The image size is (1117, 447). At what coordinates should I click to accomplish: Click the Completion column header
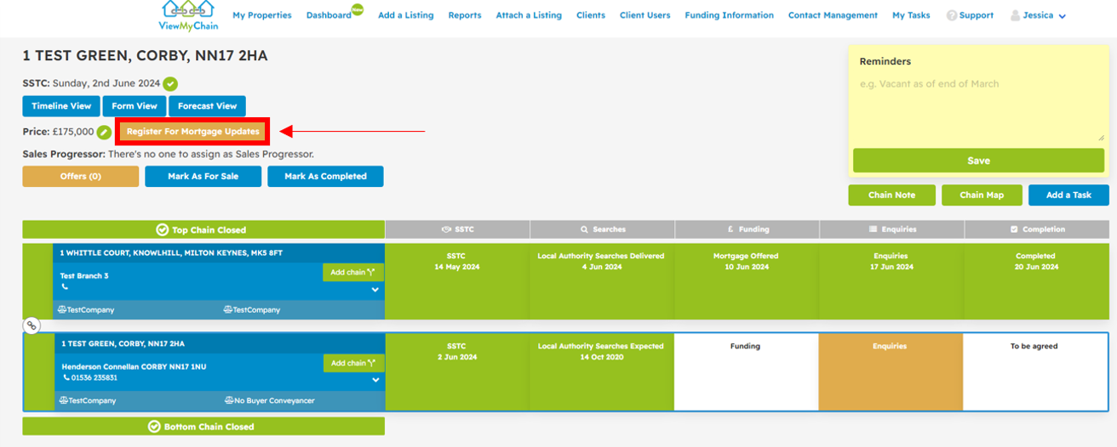1037,229
